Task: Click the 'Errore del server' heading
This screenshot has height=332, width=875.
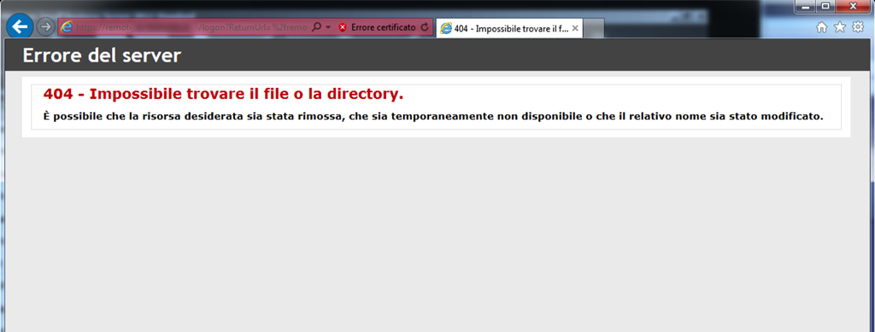Action: tap(103, 55)
